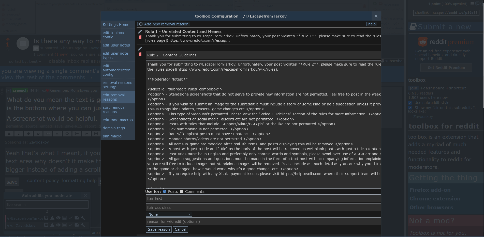Apply superscript in comment editor
Viewport: 484px width, 237px height.
(x=38, y=134)
